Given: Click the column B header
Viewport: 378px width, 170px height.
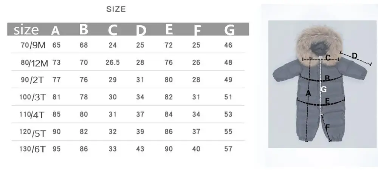Looking at the screenshot, I should [84, 29].
